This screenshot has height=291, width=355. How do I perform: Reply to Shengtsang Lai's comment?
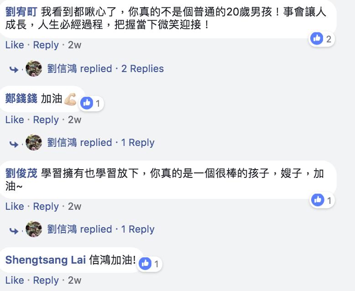[x=46, y=281]
